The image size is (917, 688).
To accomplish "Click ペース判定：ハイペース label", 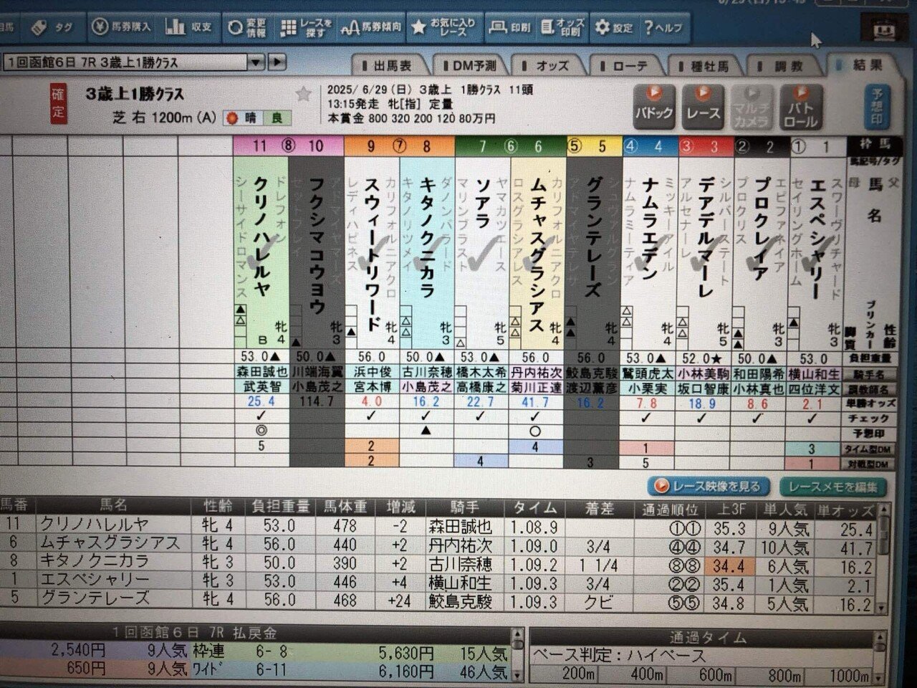I will tap(619, 655).
